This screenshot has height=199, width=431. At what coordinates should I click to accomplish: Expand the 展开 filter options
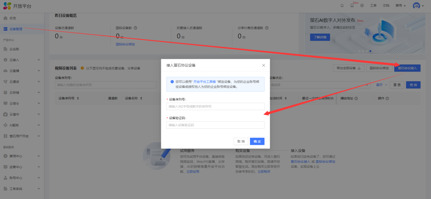pos(381,85)
